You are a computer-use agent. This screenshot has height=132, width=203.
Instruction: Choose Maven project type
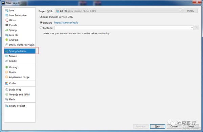(x=20, y=56)
